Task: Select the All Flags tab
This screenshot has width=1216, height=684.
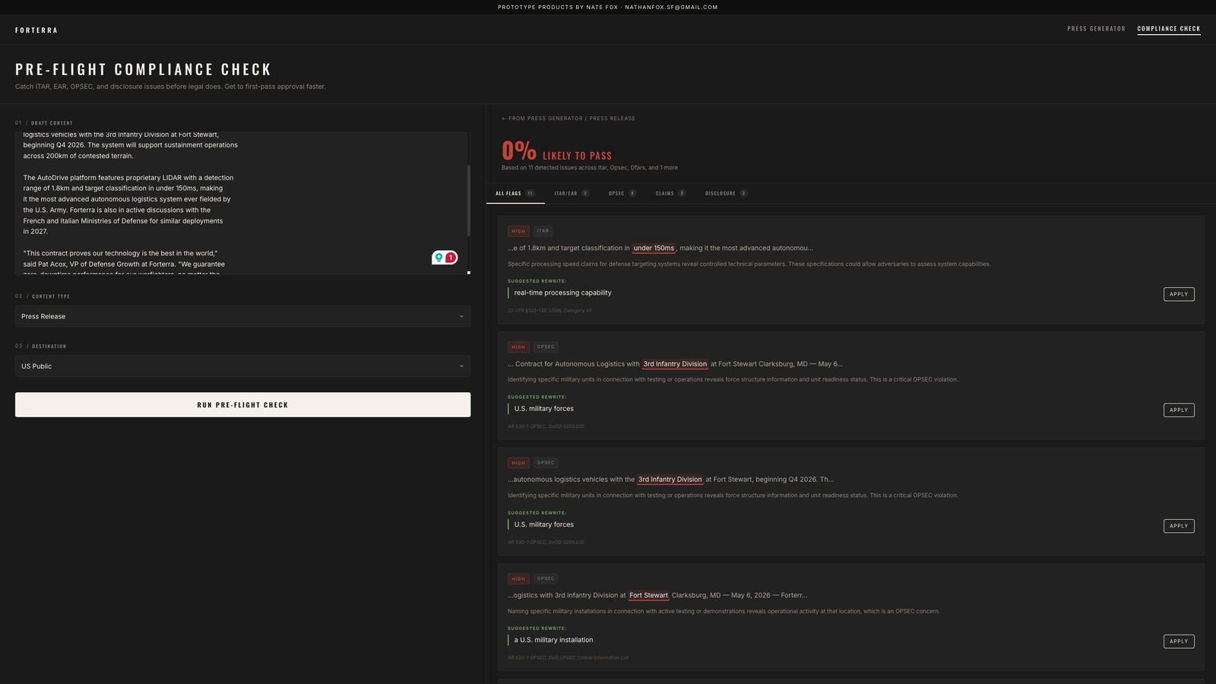Action: click(x=515, y=193)
